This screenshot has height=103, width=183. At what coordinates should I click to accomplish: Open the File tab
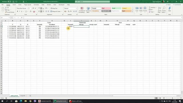[x=3, y=5]
